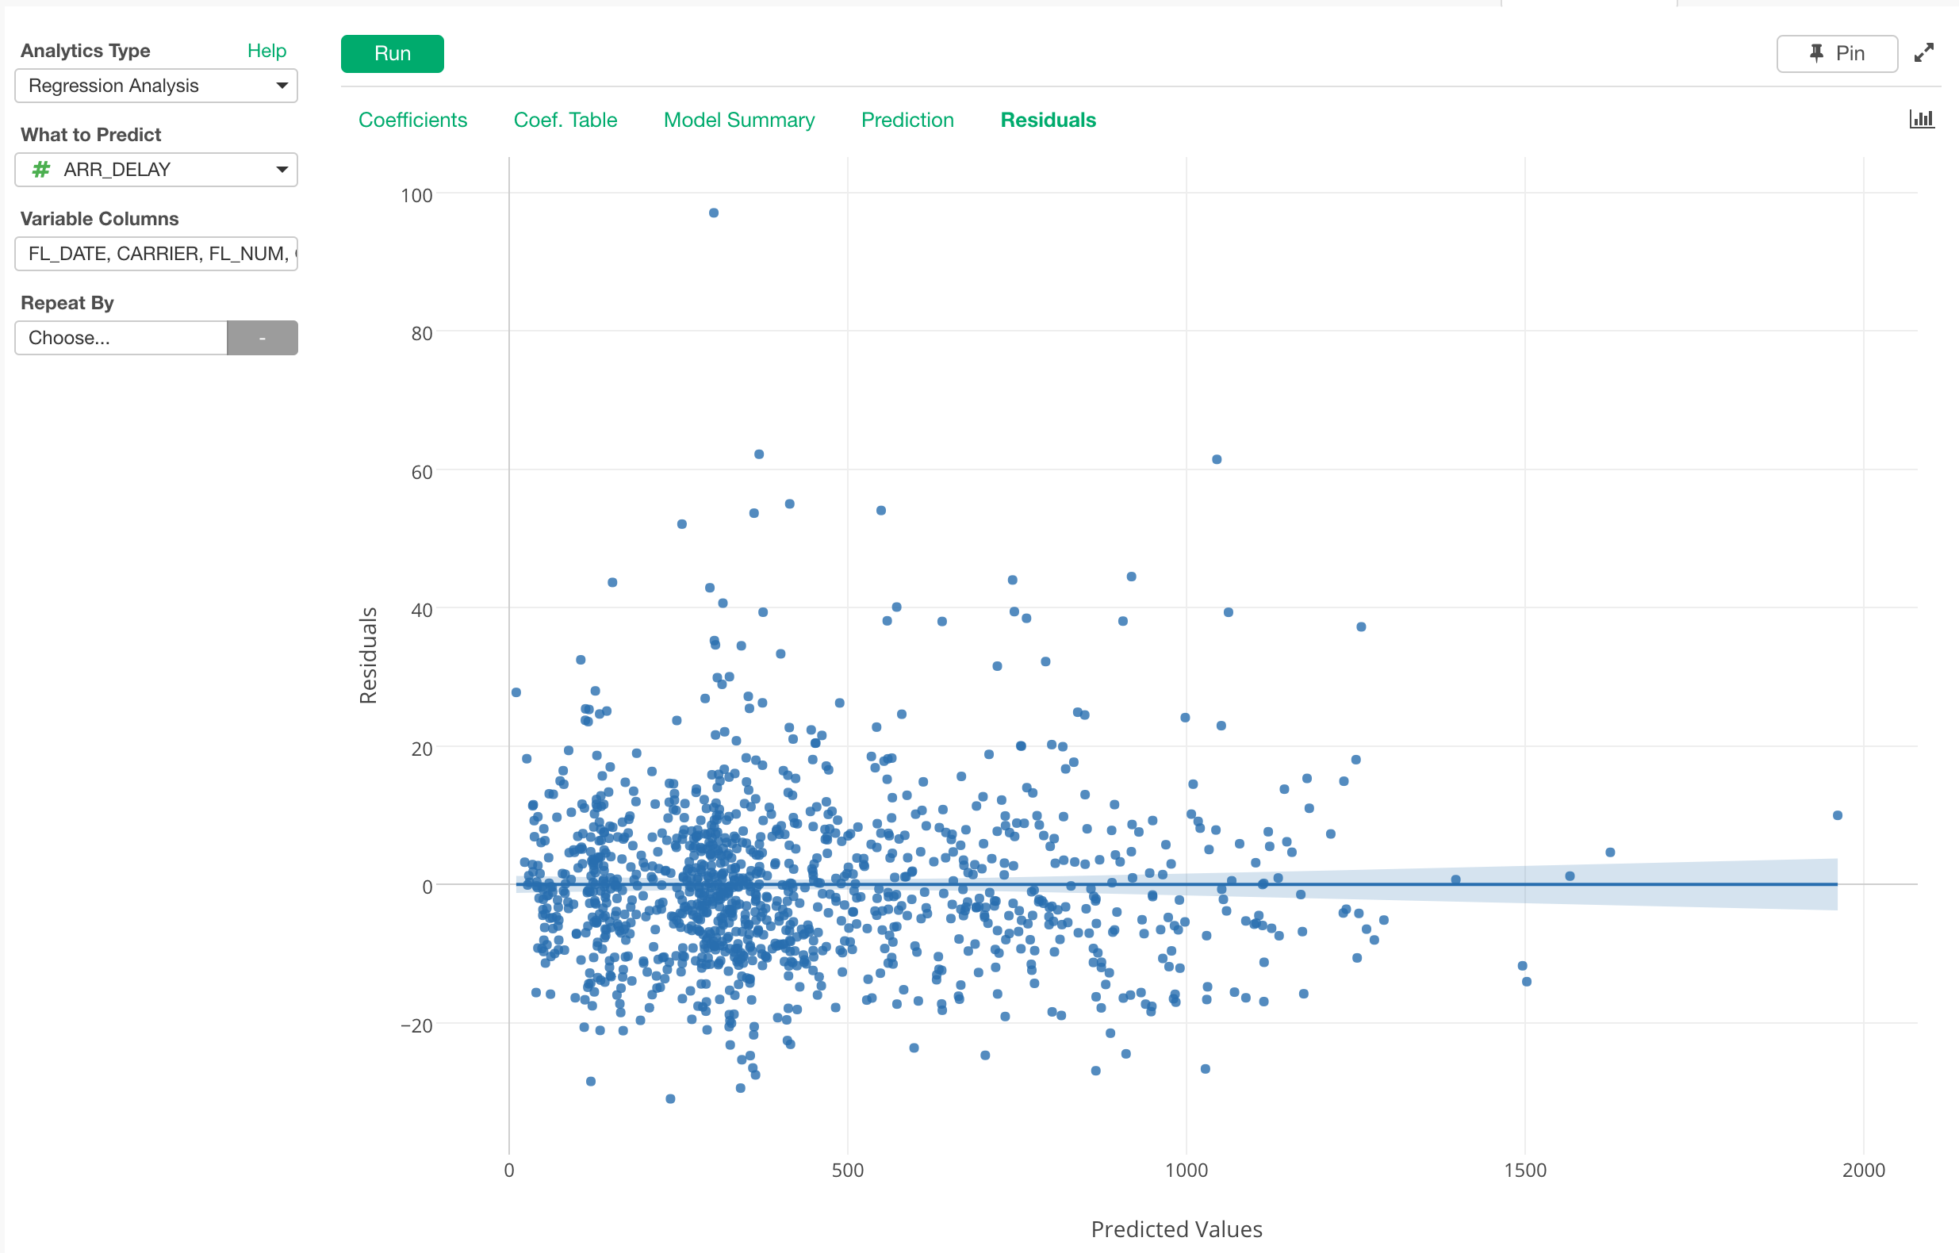The height and width of the screenshot is (1253, 1959).
Task: Click the Run button
Action: coord(392,54)
